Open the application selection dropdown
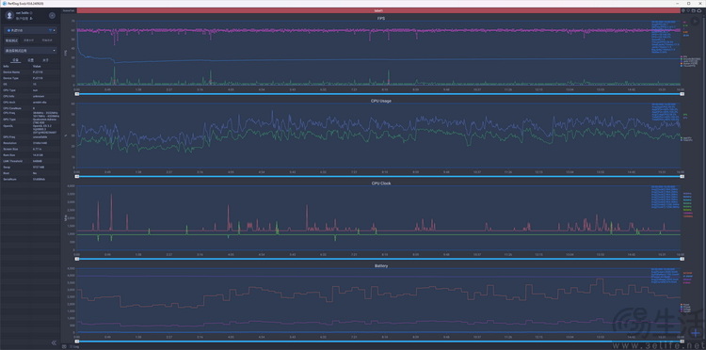Viewport: 706px width, 350px height. click(30, 51)
